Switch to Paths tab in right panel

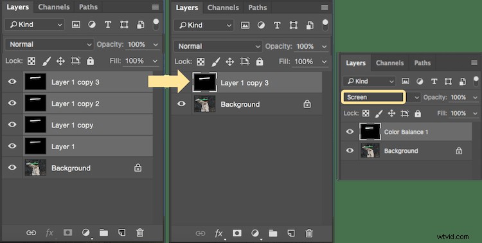tap(422, 63)
